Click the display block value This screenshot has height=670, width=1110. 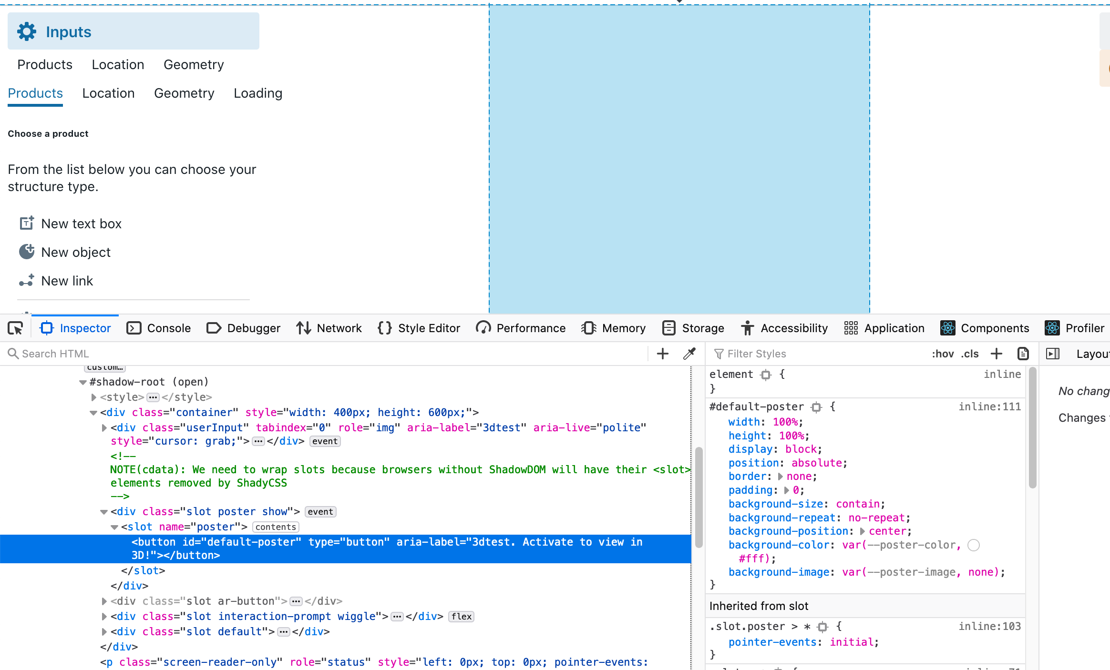[801, 449]
